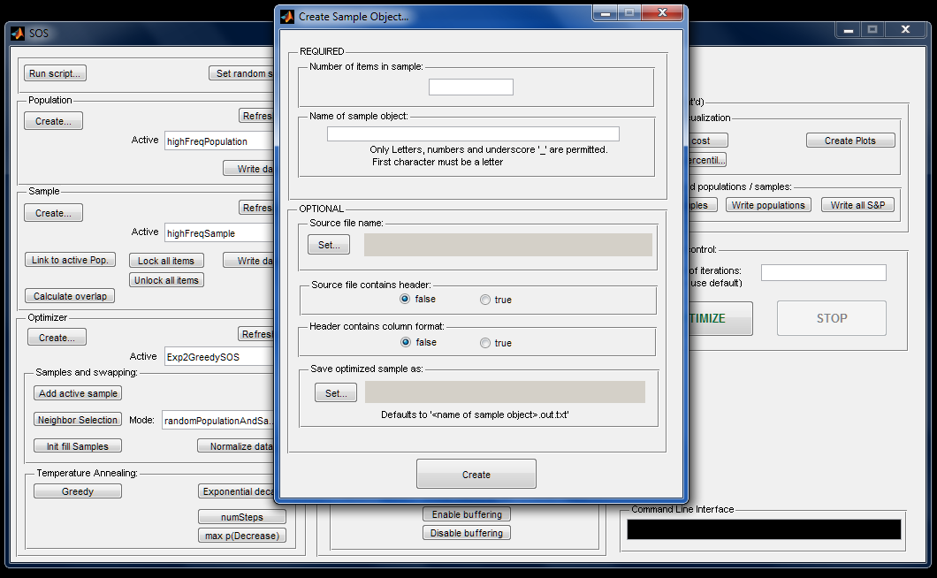
Task: Click the Create button in the dialog
Action: pos(476,474)
